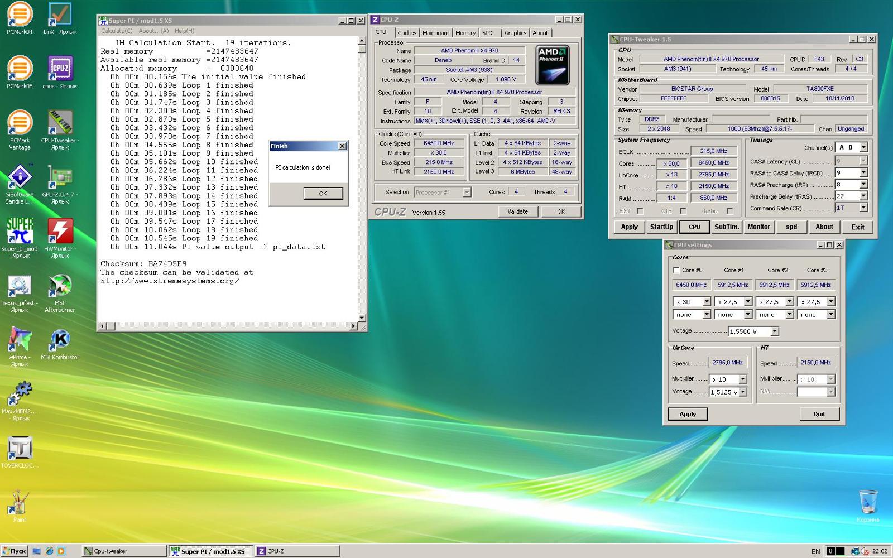
Task: Open the super_pi_mod desktop shortcut
Action: click(x=20, y=238)
